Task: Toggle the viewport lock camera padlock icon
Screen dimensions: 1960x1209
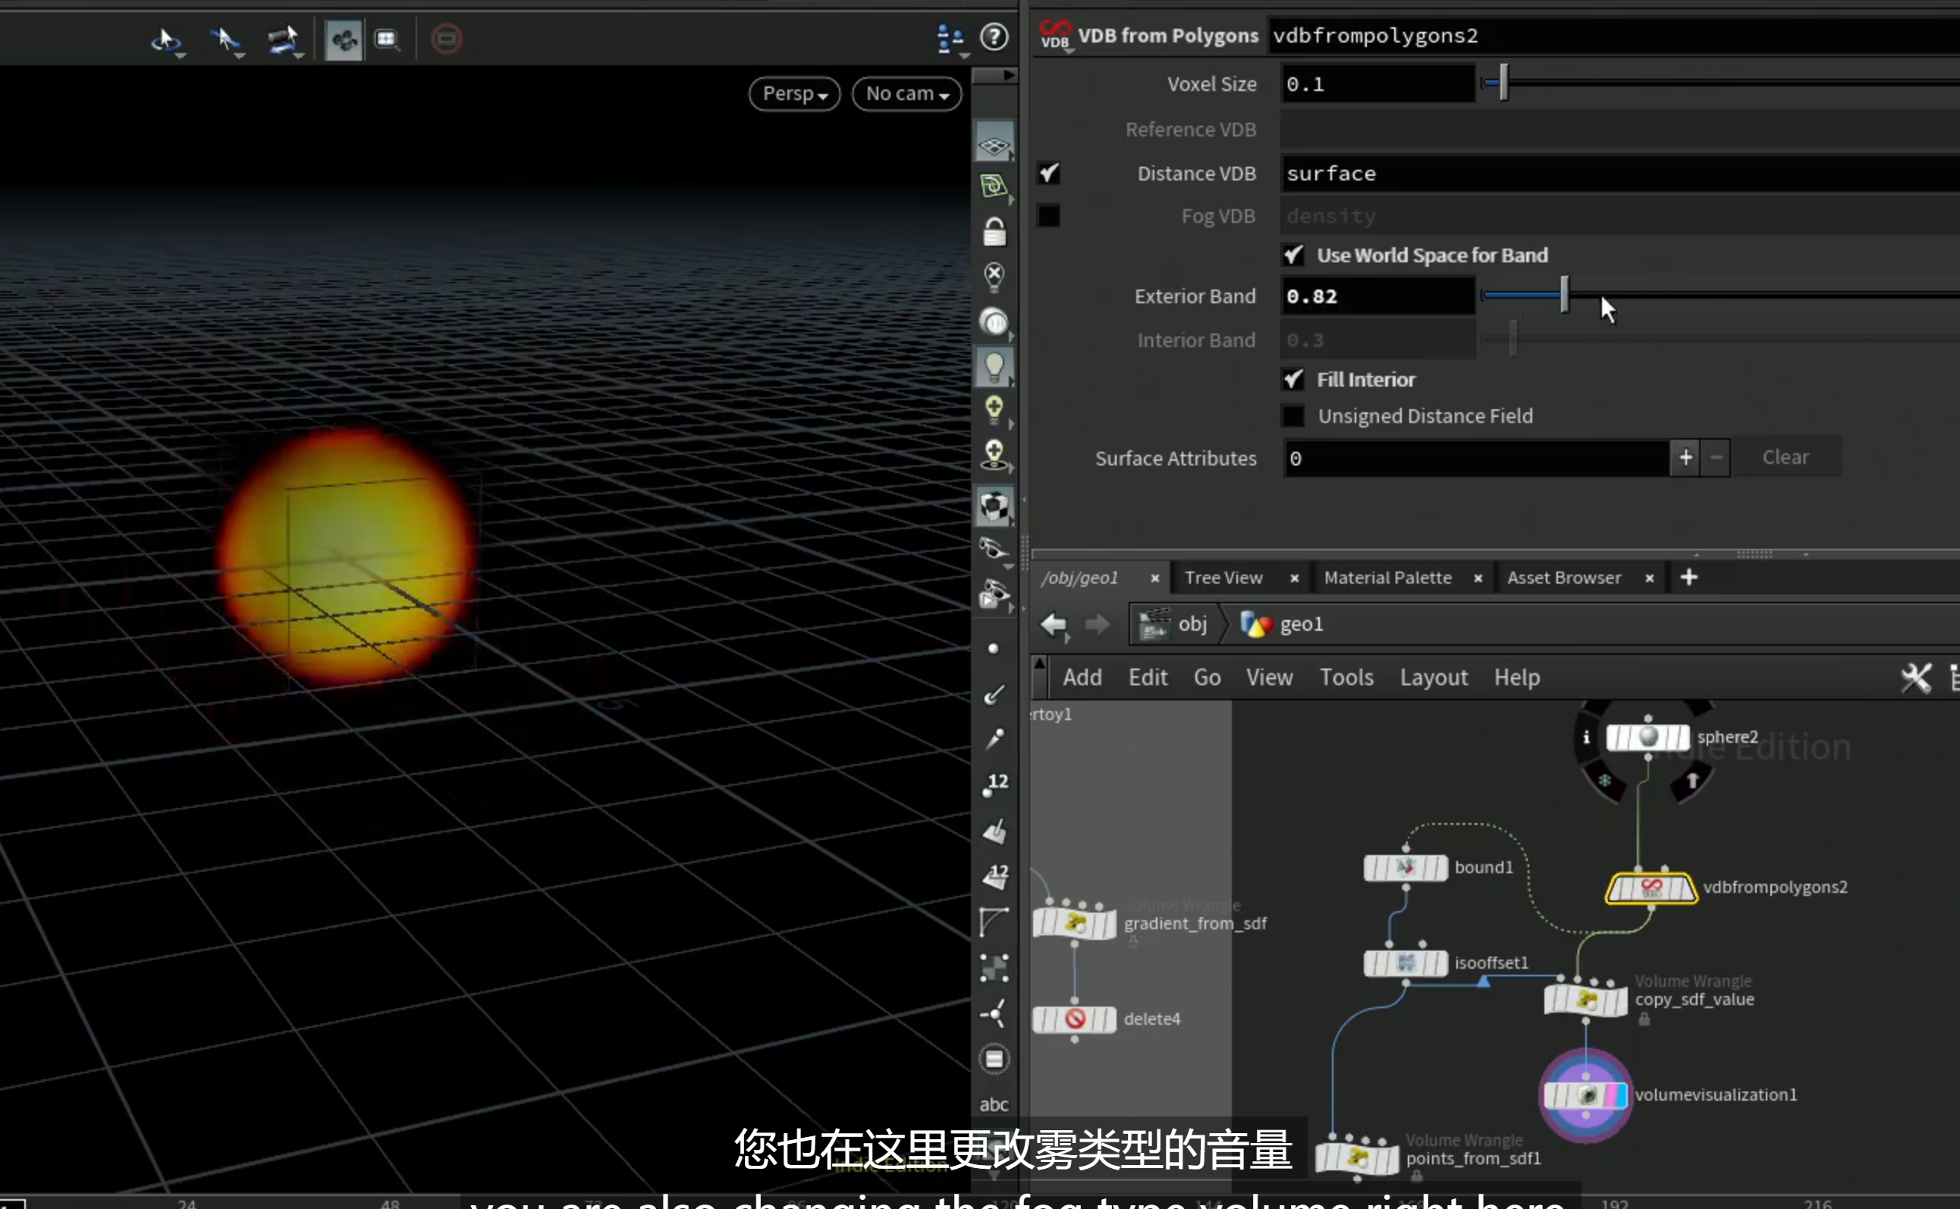Action: (994, 233)
